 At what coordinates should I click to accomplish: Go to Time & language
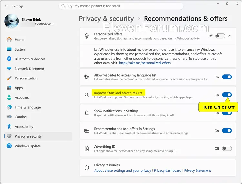tap(38, 107)
